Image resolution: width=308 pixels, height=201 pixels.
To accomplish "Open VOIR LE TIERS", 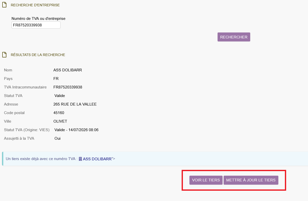I will click(206, 180).
